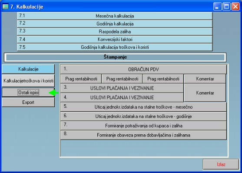Open report 1. OBRAČUN PDV
The image size is (242, 173).
(x=143, y=70)
